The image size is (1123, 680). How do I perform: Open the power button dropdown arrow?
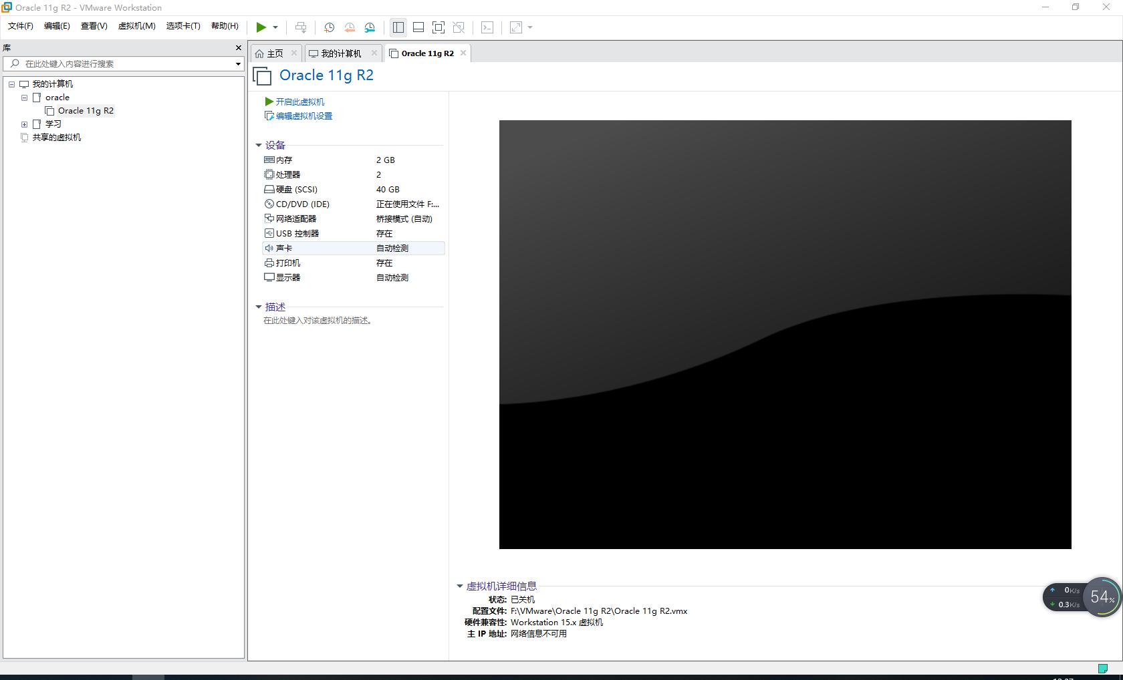coord(274,27)
